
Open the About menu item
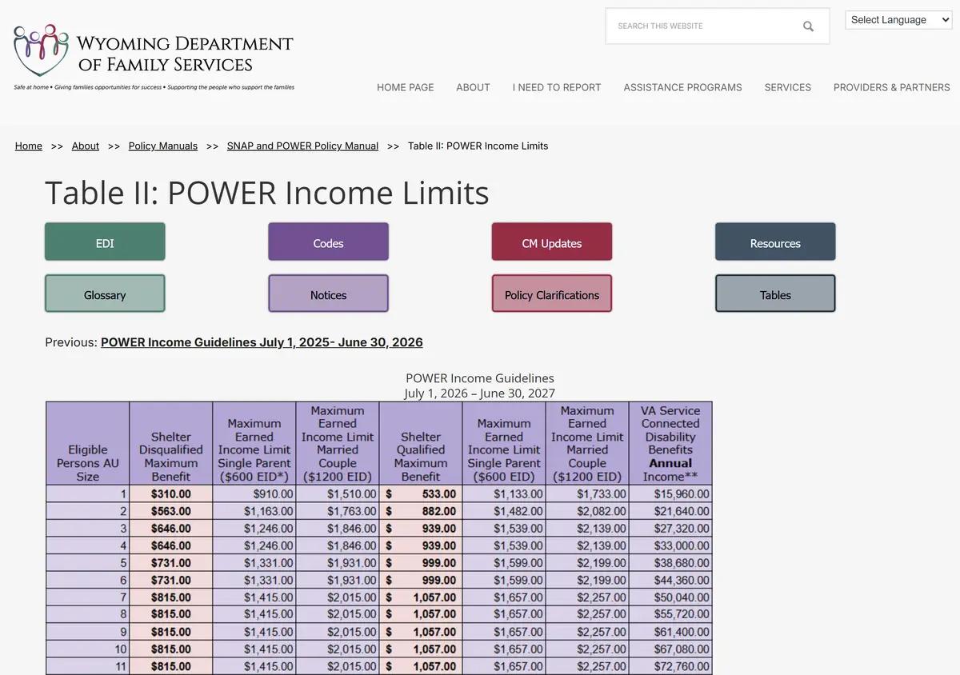coord(473,87)
